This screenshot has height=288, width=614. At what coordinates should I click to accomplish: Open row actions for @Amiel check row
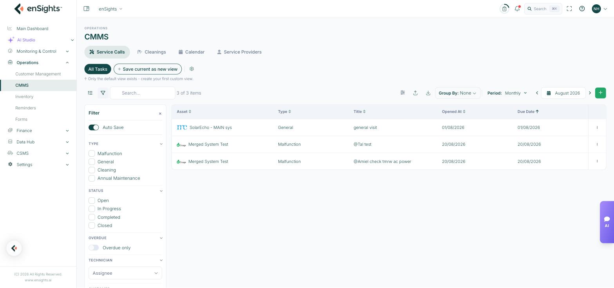pos(597,161)
